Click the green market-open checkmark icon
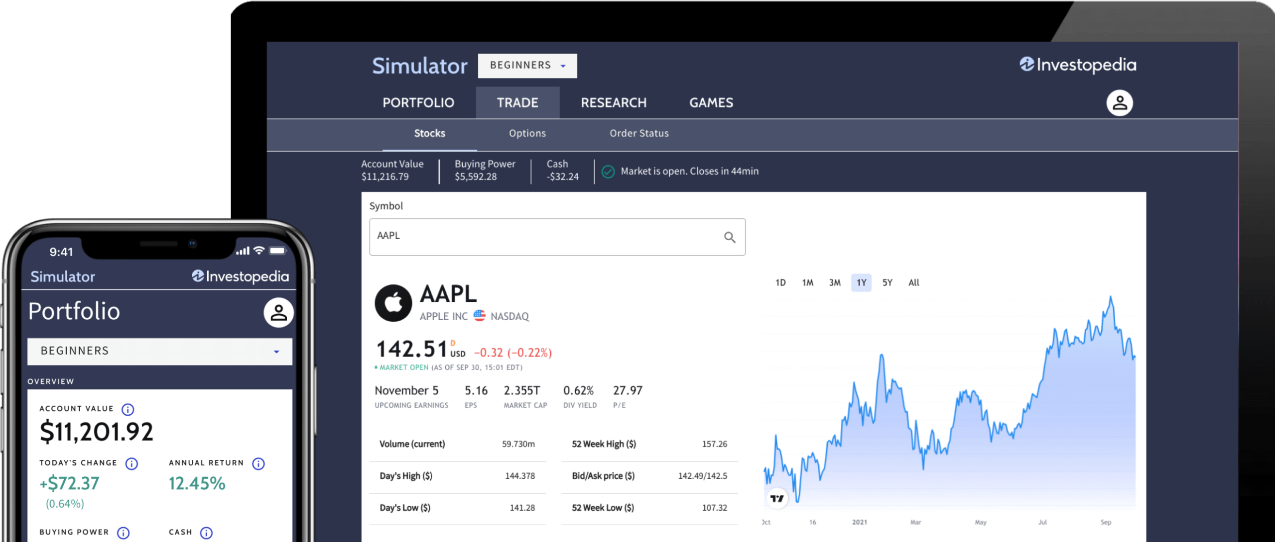Screen dimensions: 1275x542 (x=607, y=171)
